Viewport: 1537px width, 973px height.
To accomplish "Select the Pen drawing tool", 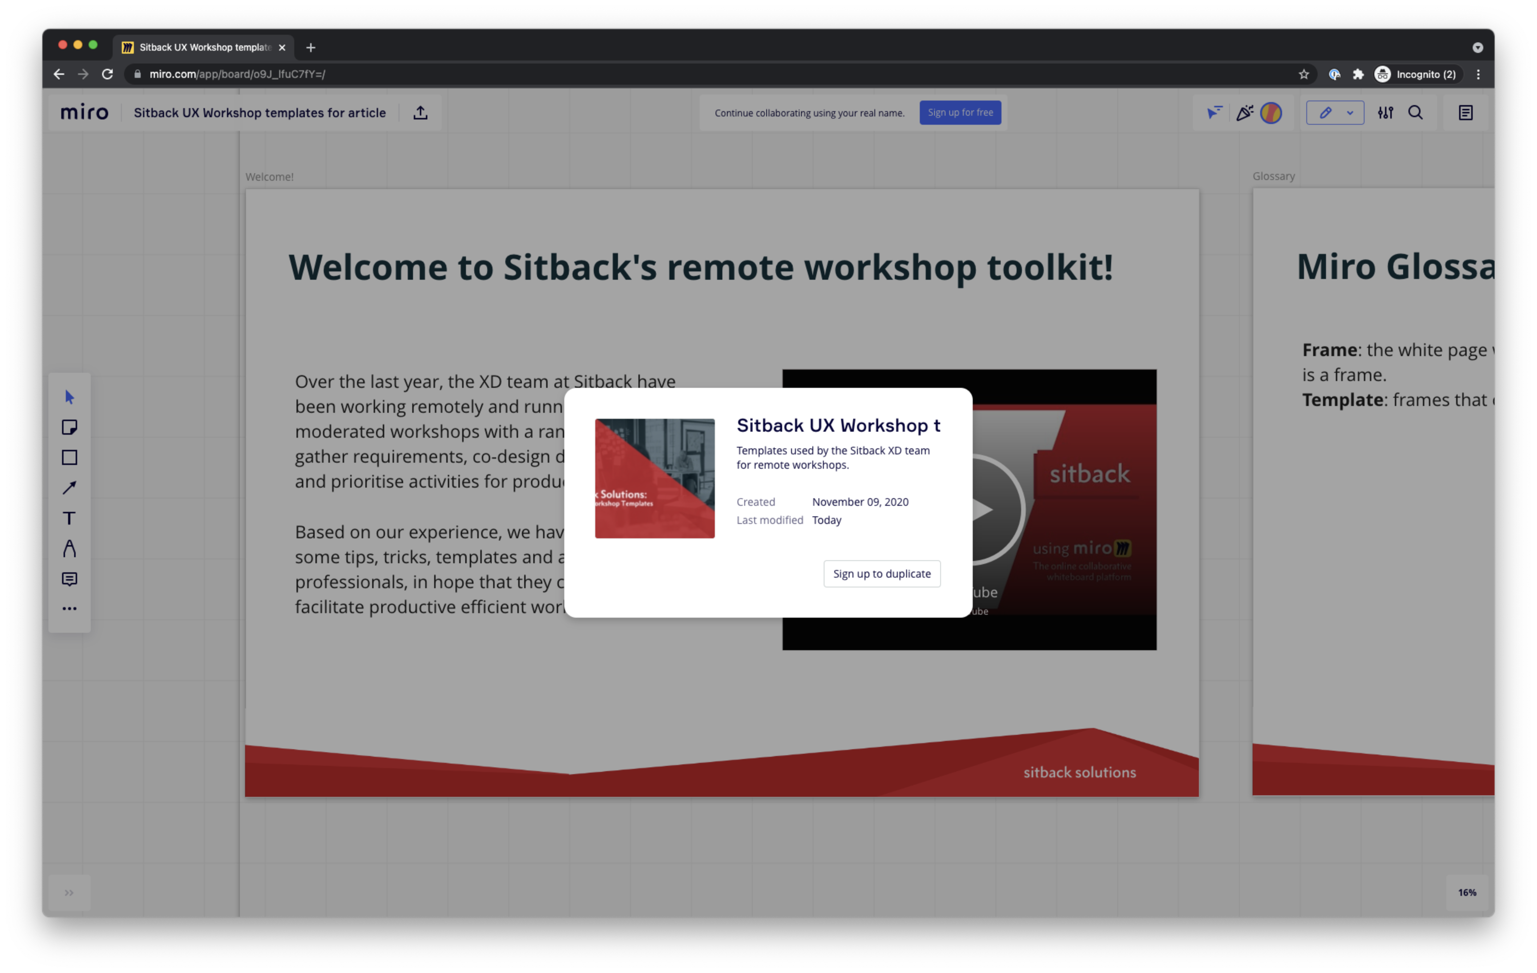I will point(70,549).
